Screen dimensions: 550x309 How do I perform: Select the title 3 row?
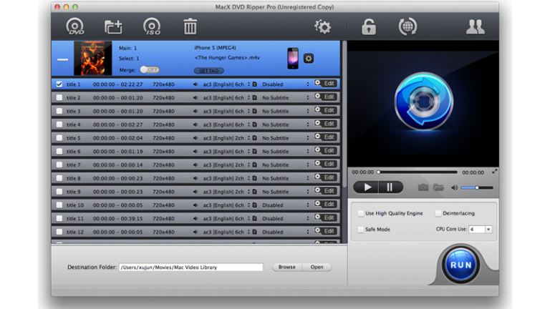pos(196,111)
